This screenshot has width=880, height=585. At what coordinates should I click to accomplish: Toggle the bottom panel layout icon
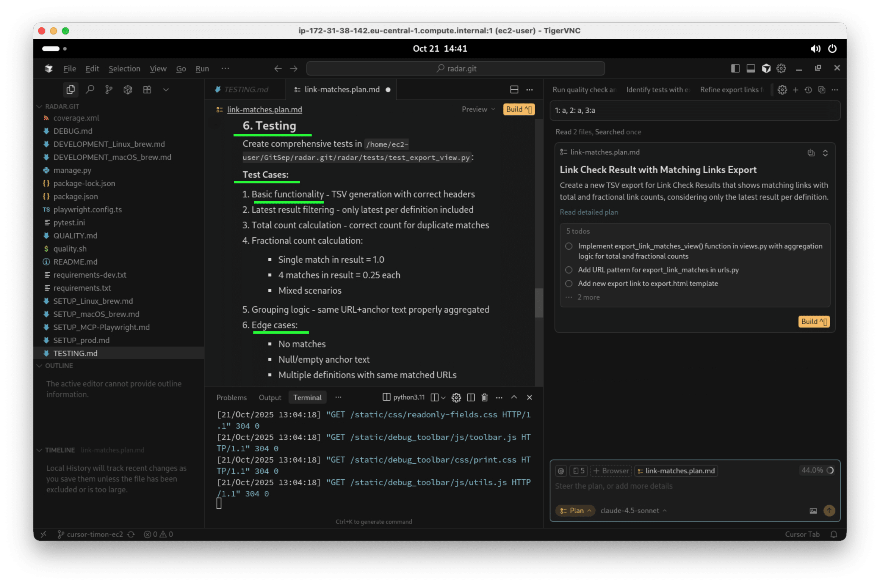[x=751, y=68]
